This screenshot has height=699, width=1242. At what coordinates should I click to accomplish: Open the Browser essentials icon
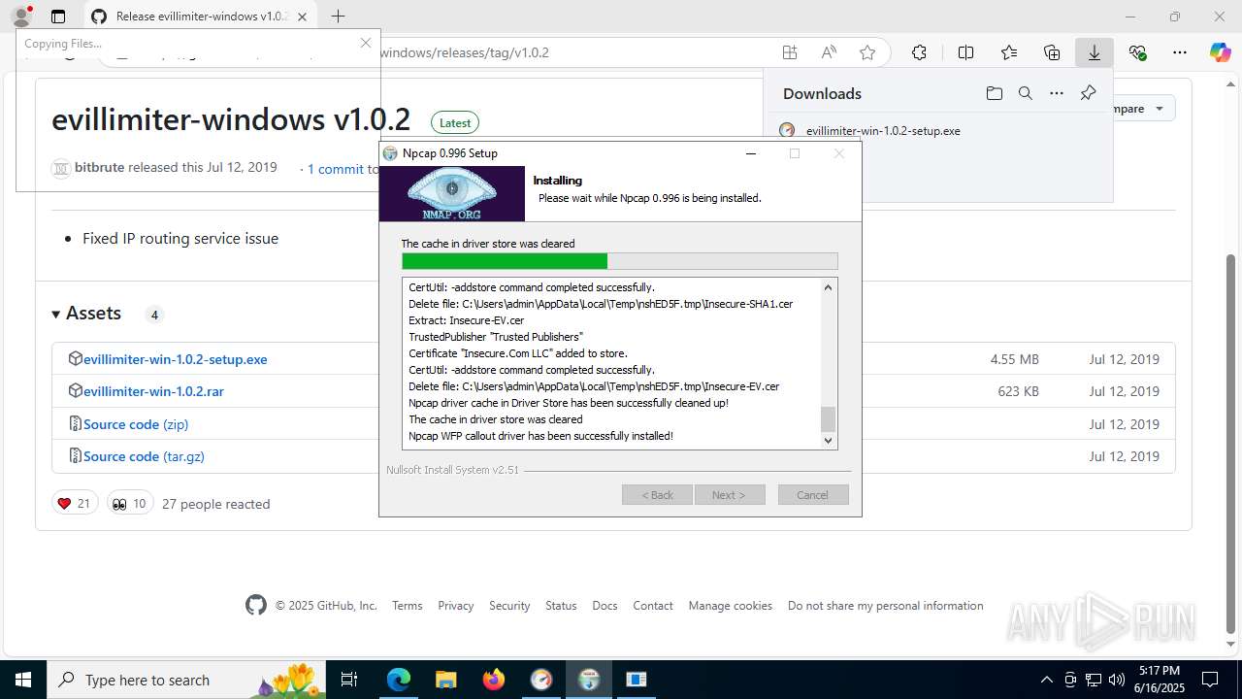pos(1138,52)
